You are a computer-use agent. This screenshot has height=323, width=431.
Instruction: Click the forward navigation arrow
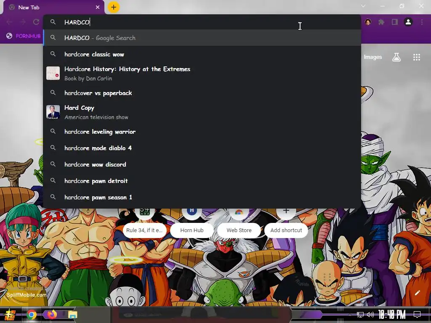point(23,22)
